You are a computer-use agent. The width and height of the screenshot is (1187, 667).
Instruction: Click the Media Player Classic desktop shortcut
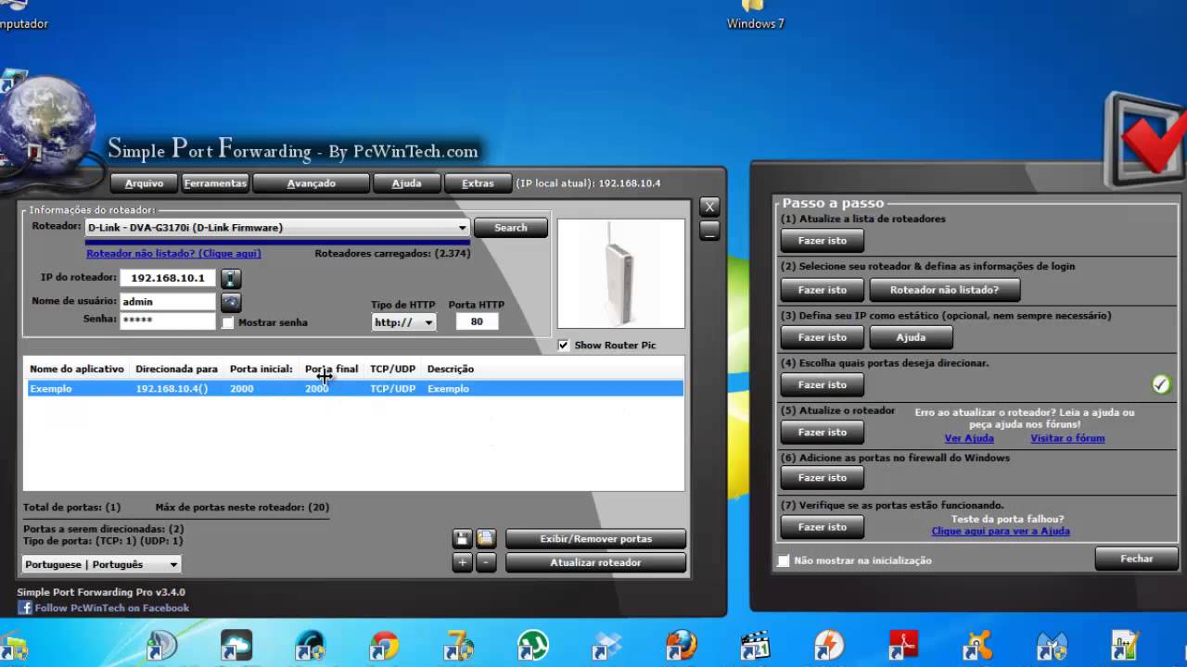(754, 647)
